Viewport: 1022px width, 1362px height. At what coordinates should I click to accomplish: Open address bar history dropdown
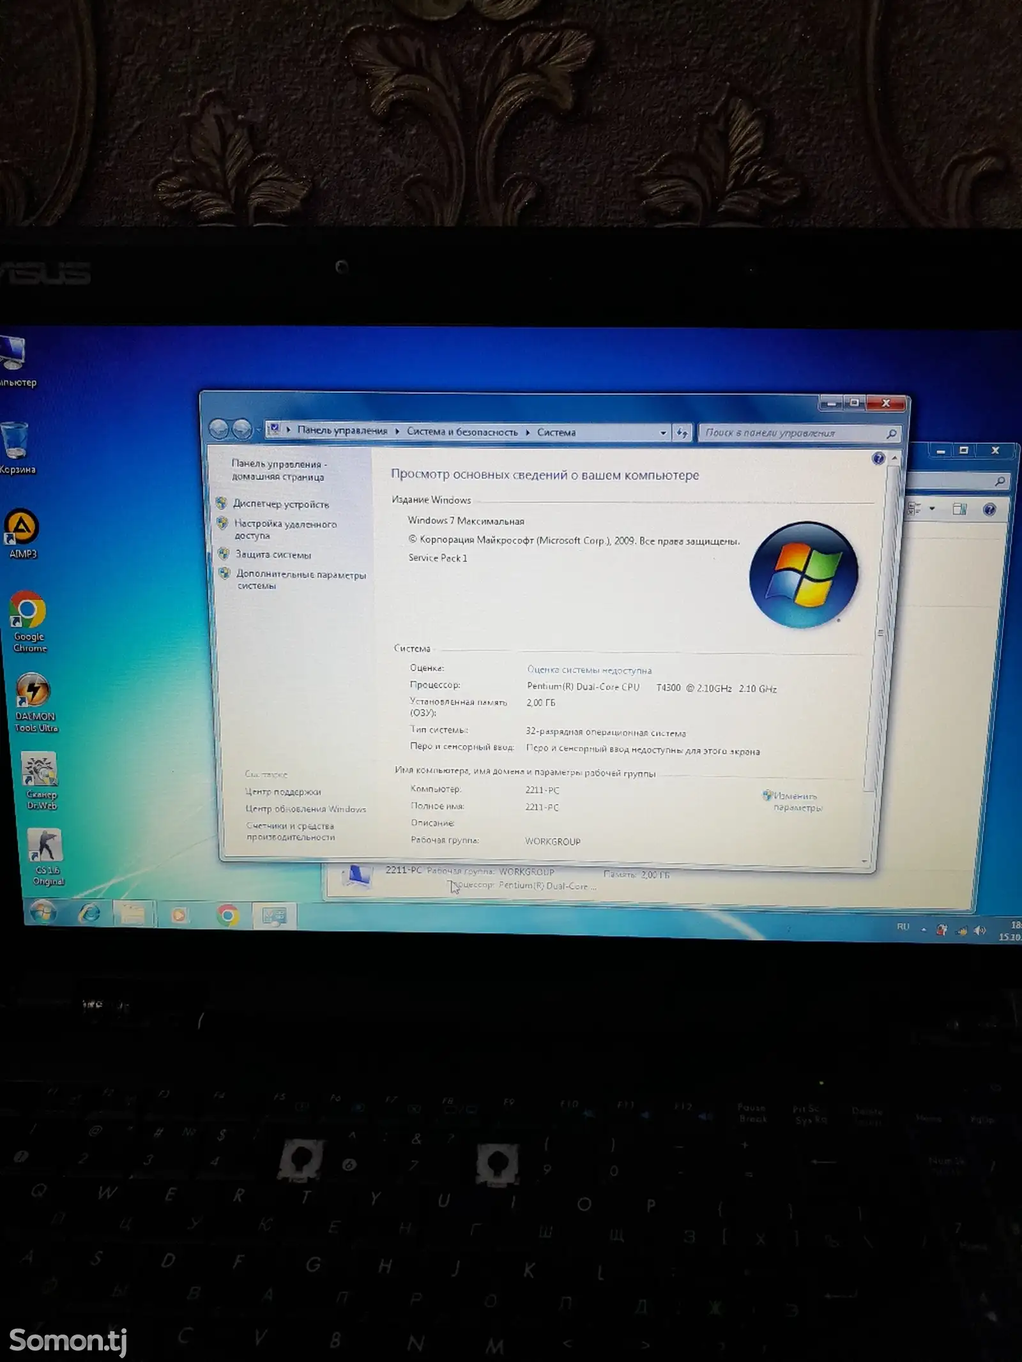663,433
